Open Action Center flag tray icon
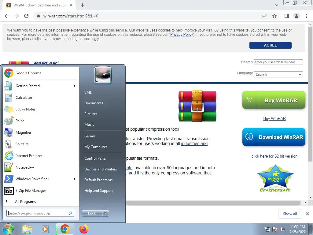The image size is (313, 235). tap(275, 229)
